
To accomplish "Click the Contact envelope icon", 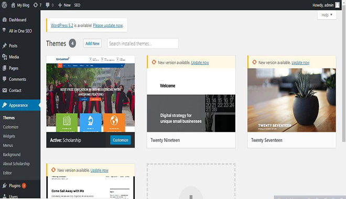I will (x=4, y=91).
